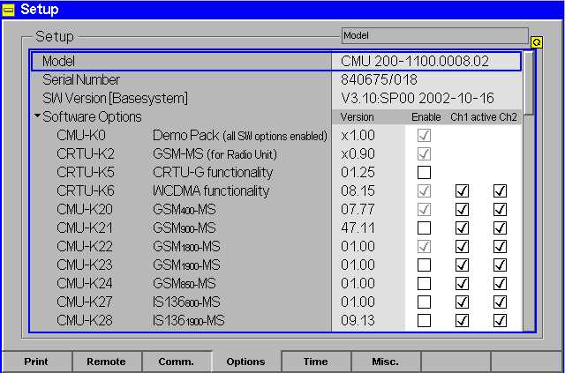The height and width of the screenshot is (373, 565).
Task: Enable the CMU-K23 GSM1900-MS option
Action: click(424, 265)
